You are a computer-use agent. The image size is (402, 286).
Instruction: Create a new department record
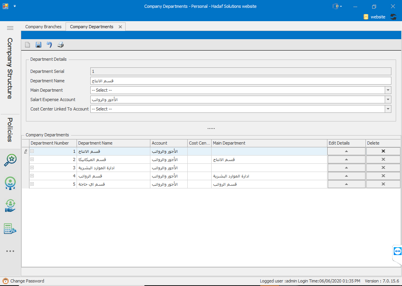27,45
